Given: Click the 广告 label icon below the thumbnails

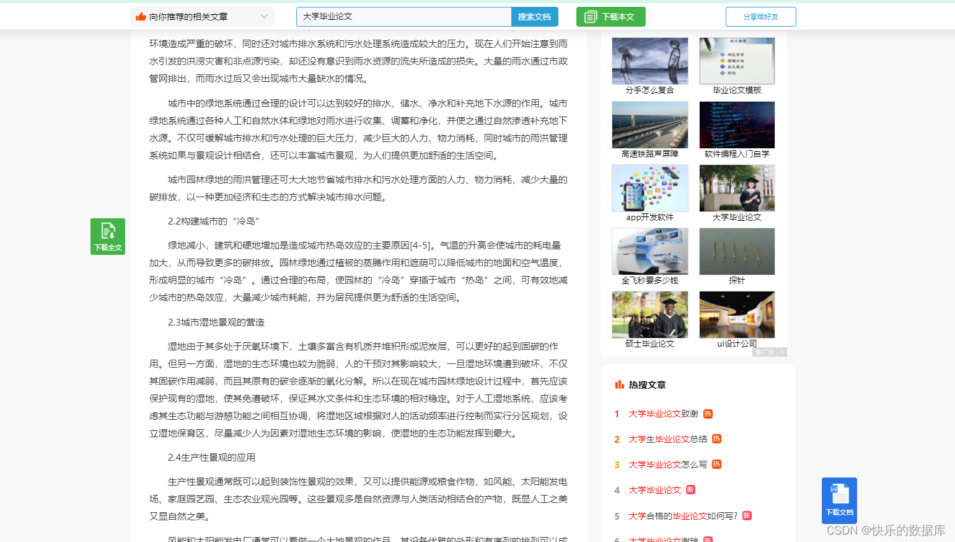Looking at the screenshot, I should click(765, 352).
